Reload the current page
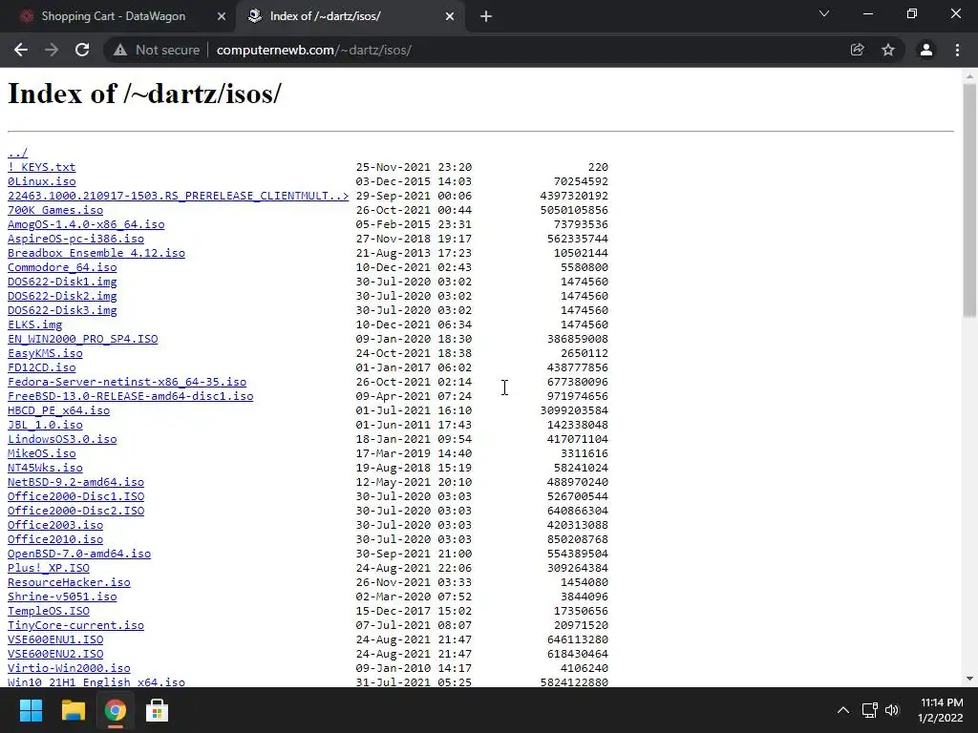The height and width of the screenshot is (733, 978). click(x=82, y=50)
